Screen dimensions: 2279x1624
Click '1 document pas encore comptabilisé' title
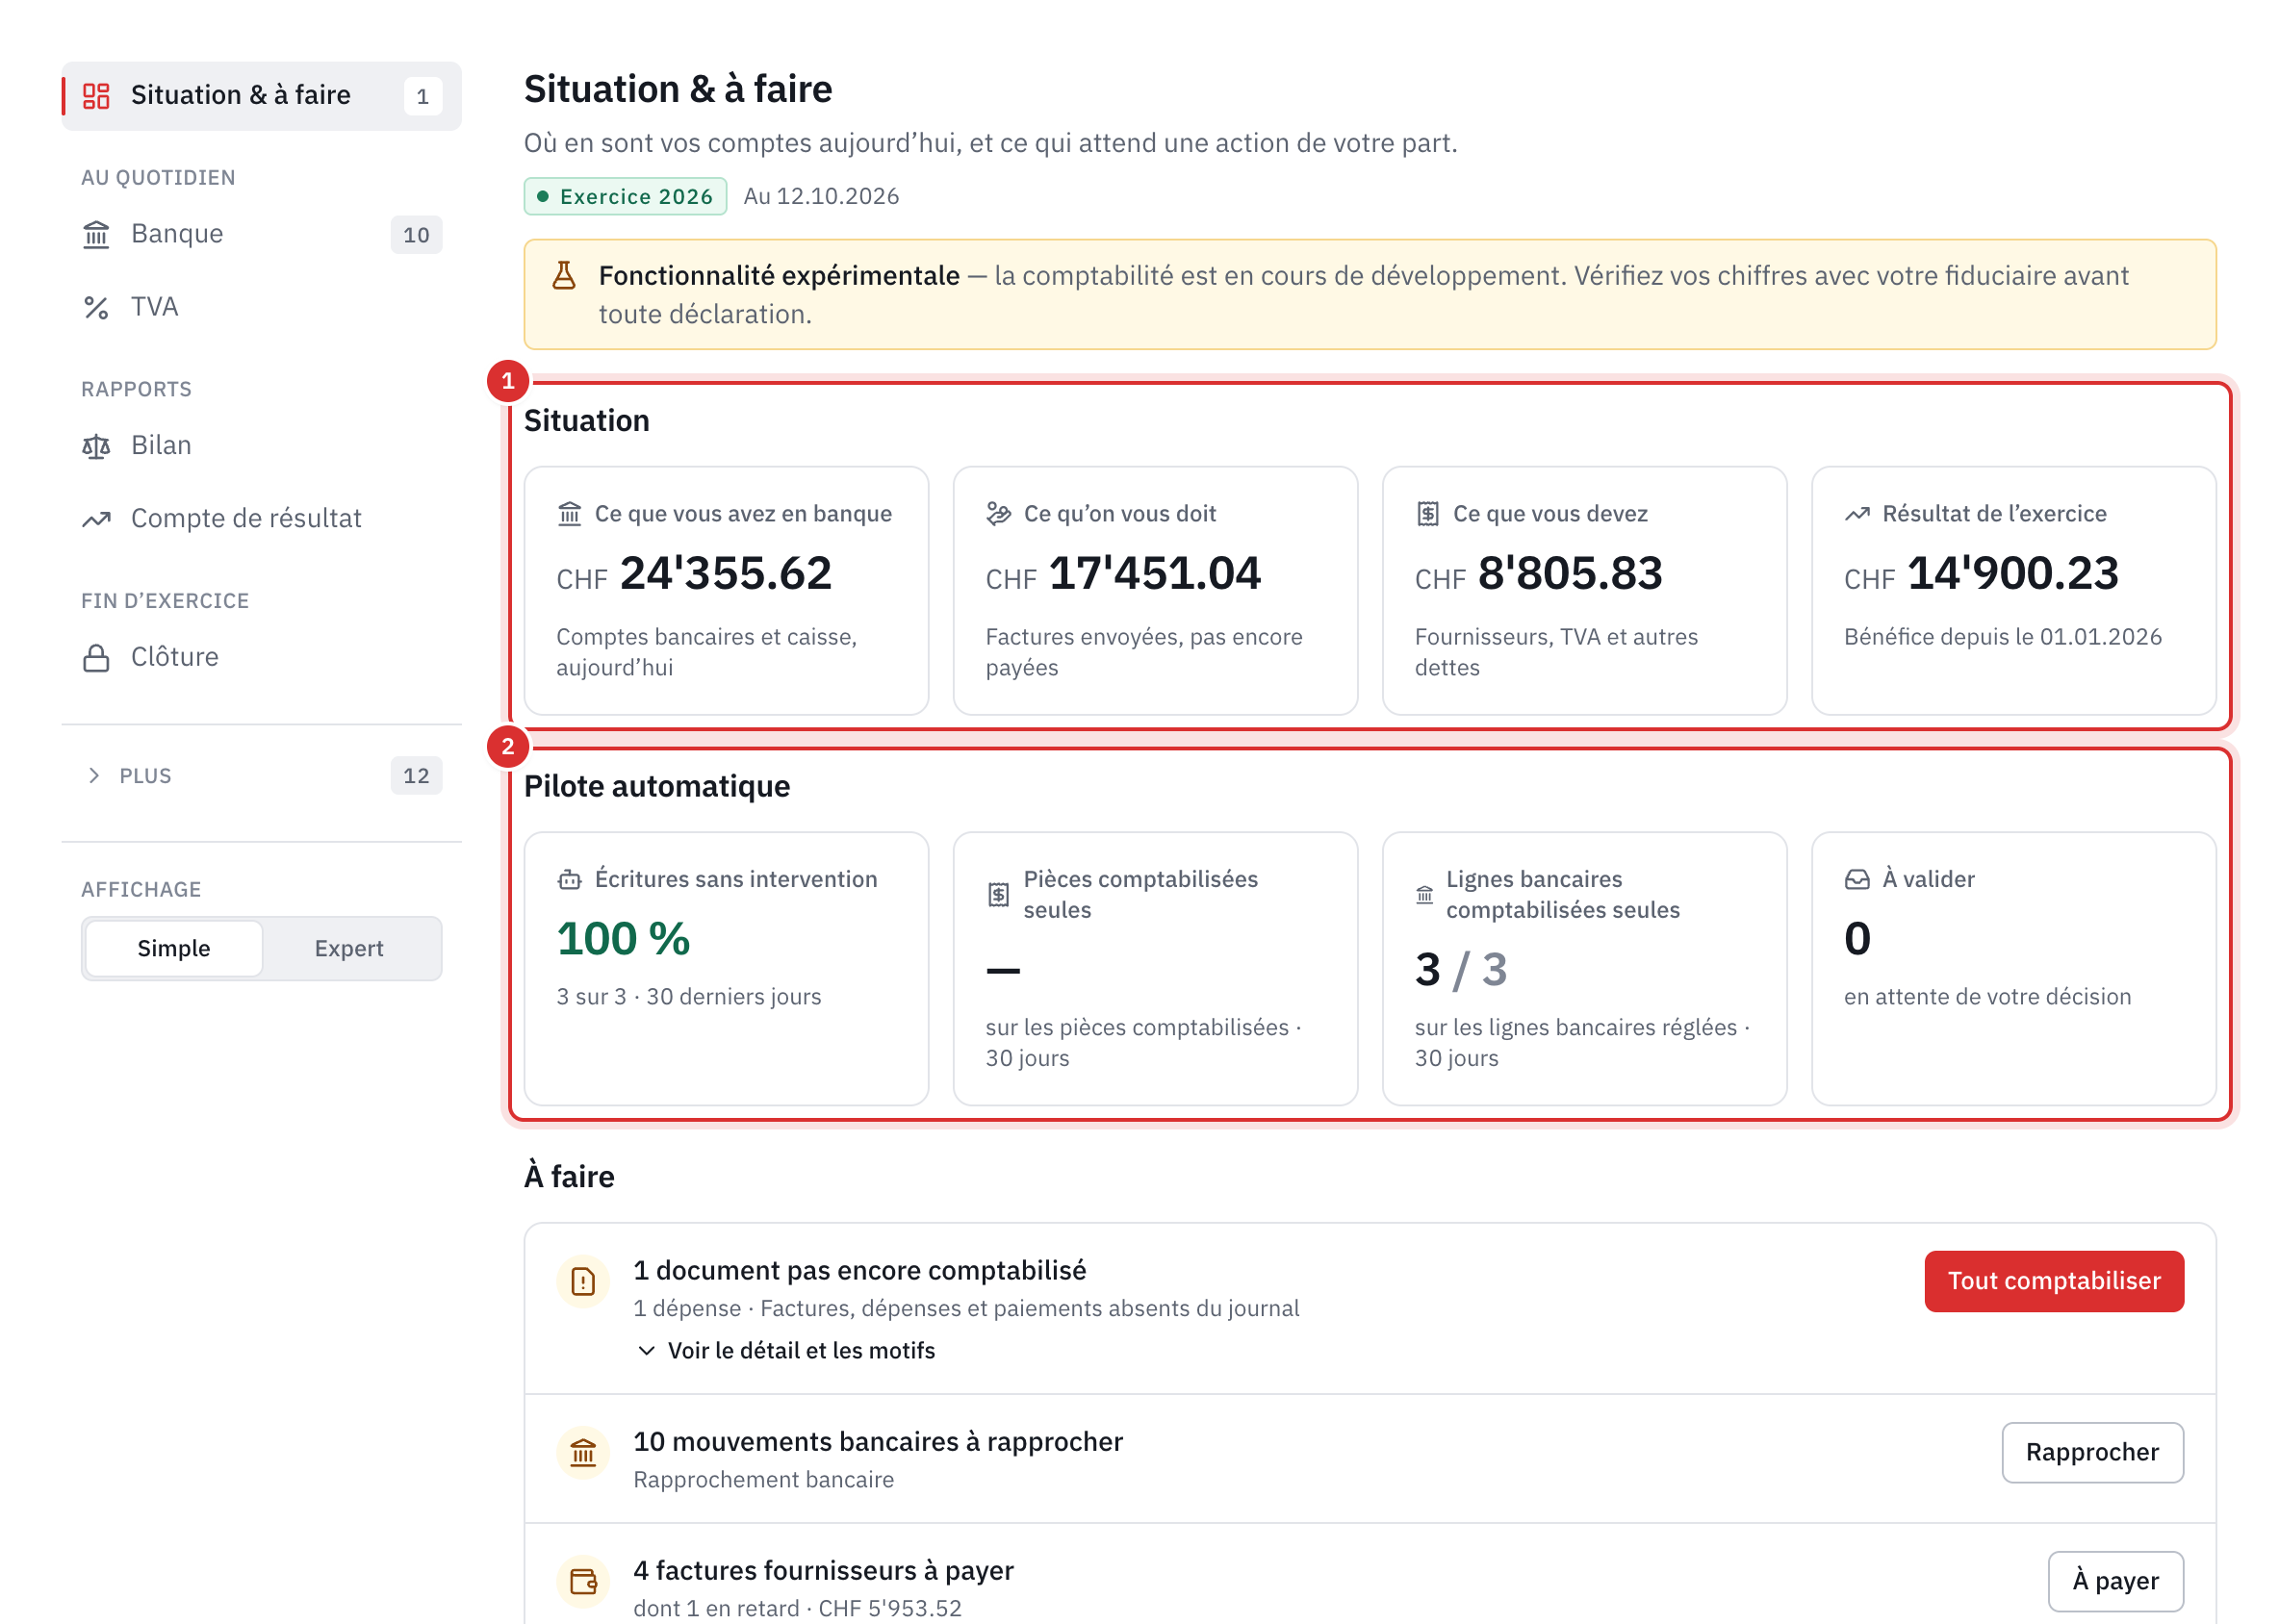point(860,1271)
